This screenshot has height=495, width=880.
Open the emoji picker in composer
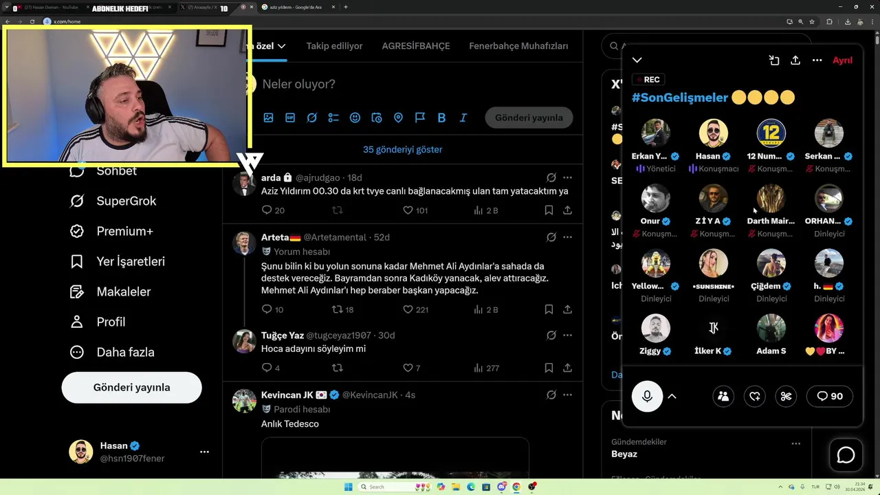click(355, 118)
